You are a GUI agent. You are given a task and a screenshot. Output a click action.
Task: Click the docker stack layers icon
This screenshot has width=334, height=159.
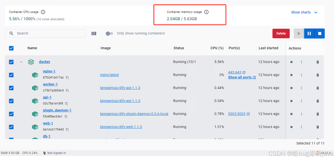[x=31, y=62]
